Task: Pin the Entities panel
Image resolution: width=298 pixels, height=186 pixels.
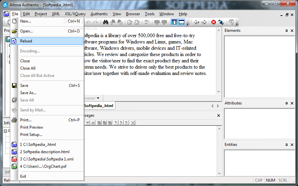Action: coord(287,145)
